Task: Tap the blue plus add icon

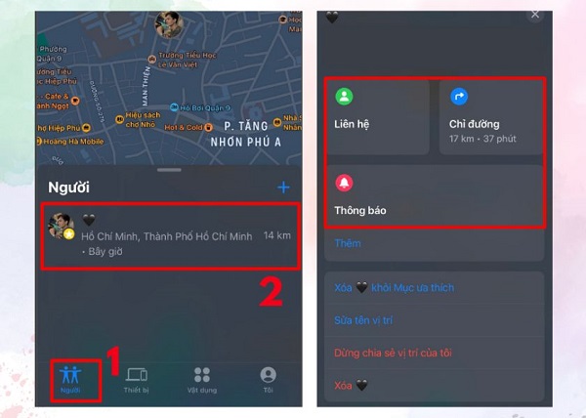Action: (283, 188)
